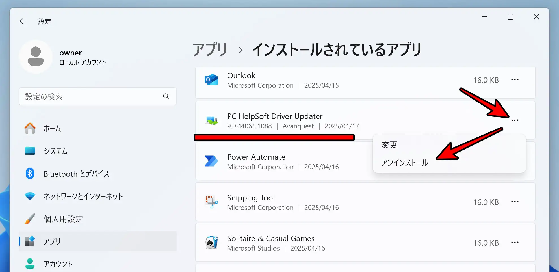
Task: Click the 設定 window title
Action: point(45,21)
